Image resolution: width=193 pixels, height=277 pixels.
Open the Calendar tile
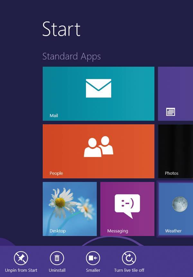pos(175,94)
